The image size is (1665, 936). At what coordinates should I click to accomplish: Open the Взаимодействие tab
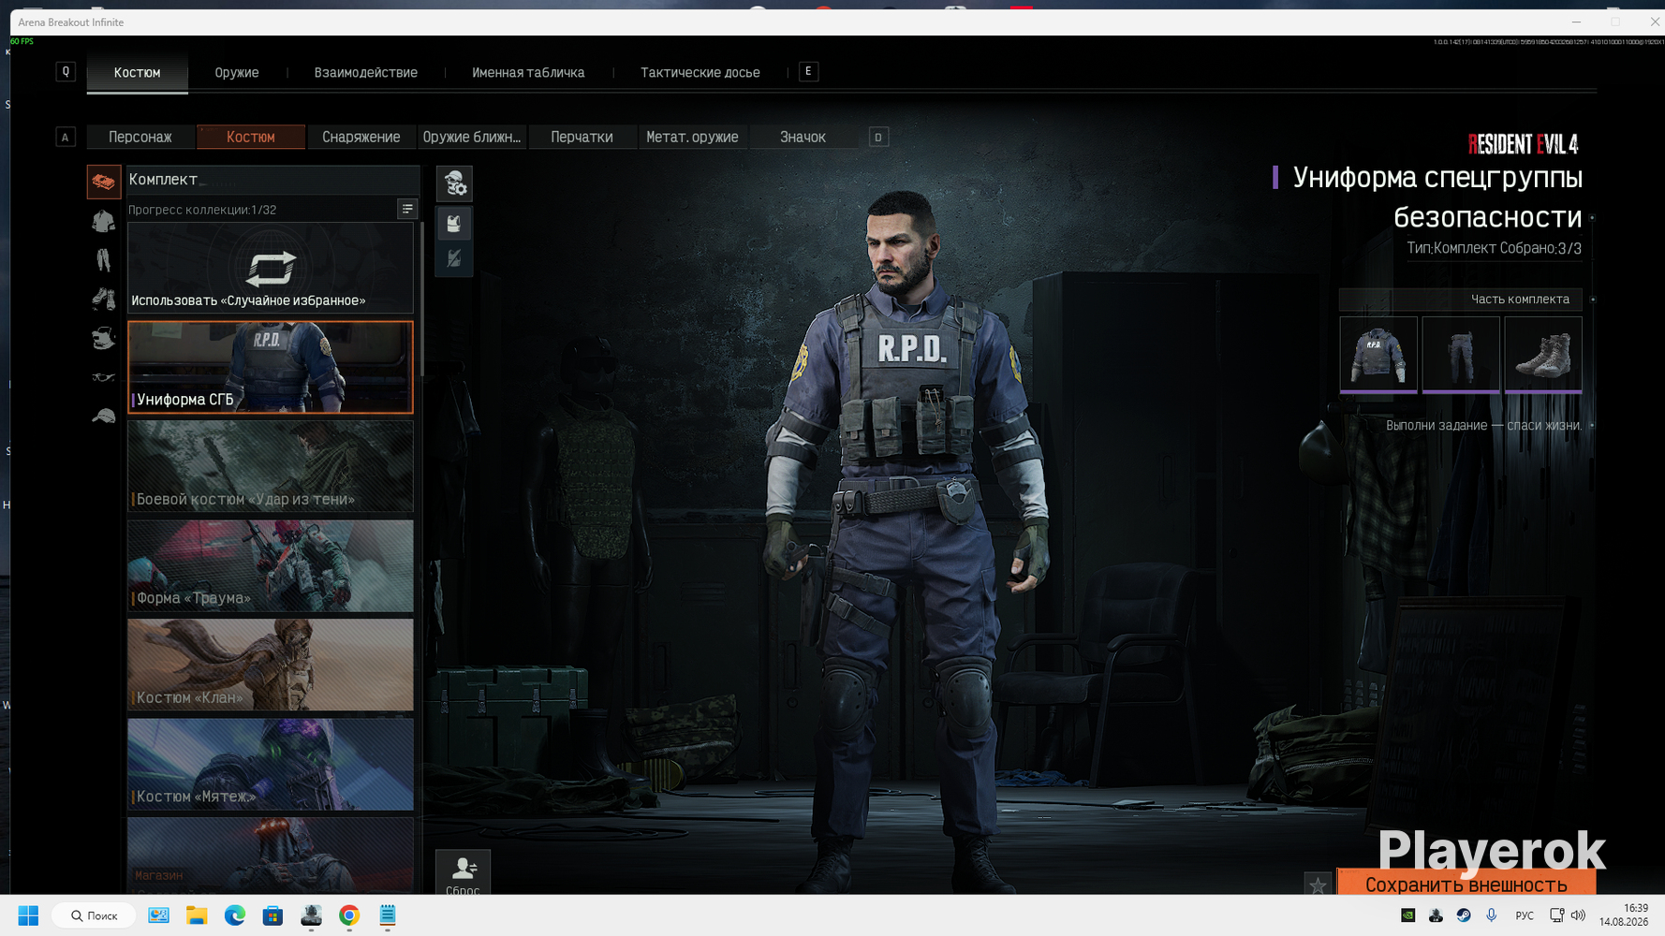coord(366,72)
